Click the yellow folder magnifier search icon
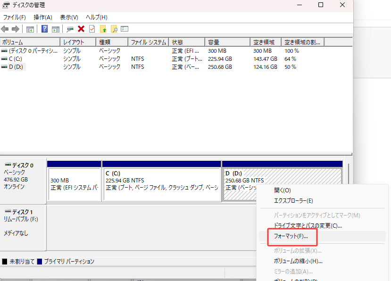Image resolution: width=391 pixels, height=281 pixels. 114,29
